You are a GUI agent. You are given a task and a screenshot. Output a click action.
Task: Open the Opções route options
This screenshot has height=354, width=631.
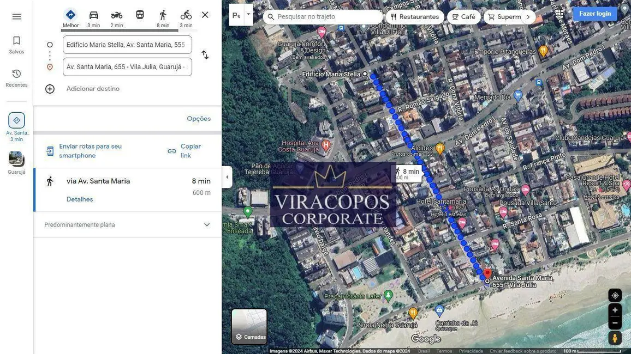pyautogui.click(x=199, y=119)
